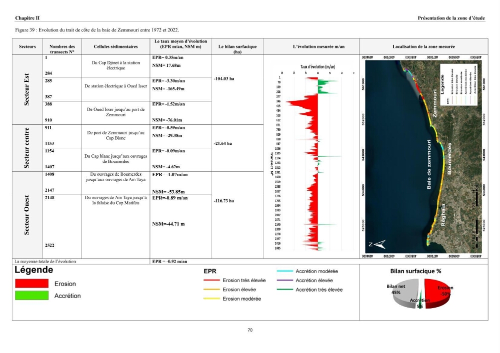Click 'Du Cap Djinet à la station électrique' cell
500x353 pixels.
click(116, 65)
